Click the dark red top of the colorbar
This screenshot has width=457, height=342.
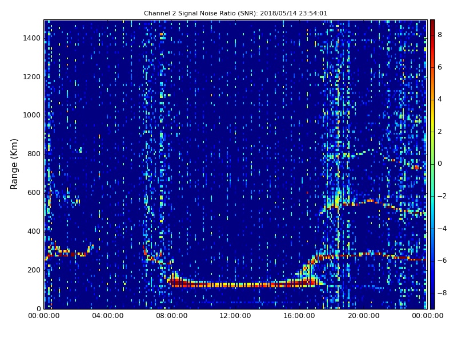tap(432, 25)
